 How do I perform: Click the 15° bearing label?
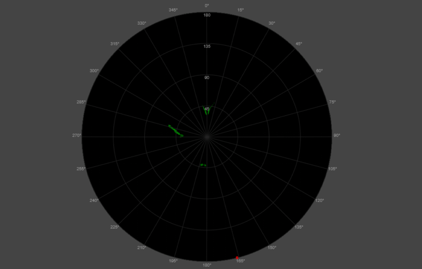241,10
